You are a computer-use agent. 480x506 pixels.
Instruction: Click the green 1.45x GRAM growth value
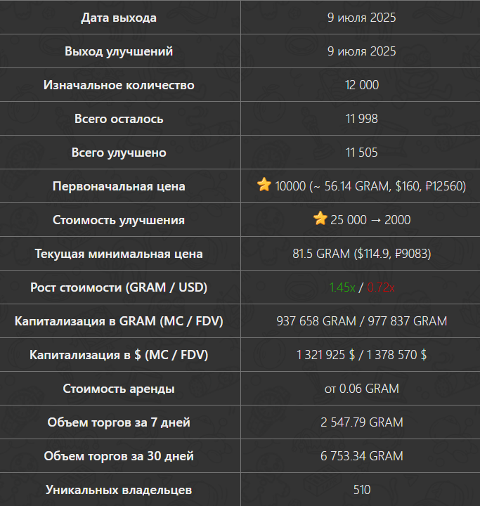pos(342,287)
